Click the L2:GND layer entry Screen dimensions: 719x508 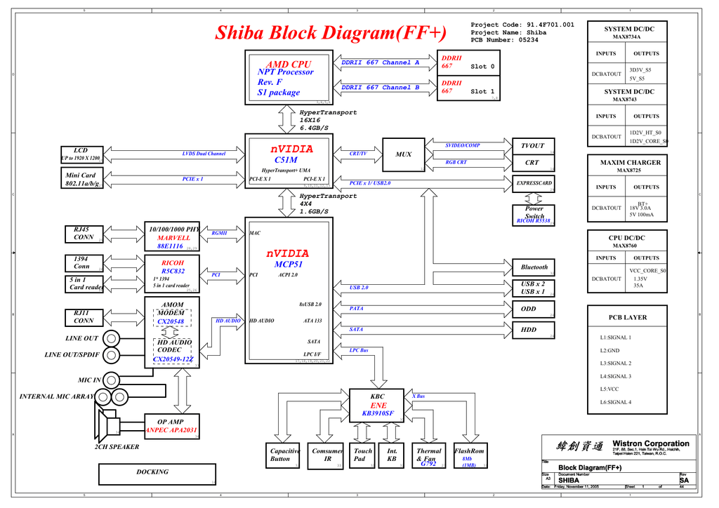point(610,351)
